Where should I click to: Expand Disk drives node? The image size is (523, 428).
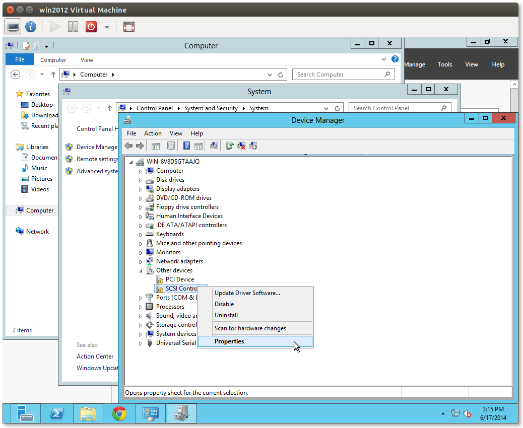[141, 180]
